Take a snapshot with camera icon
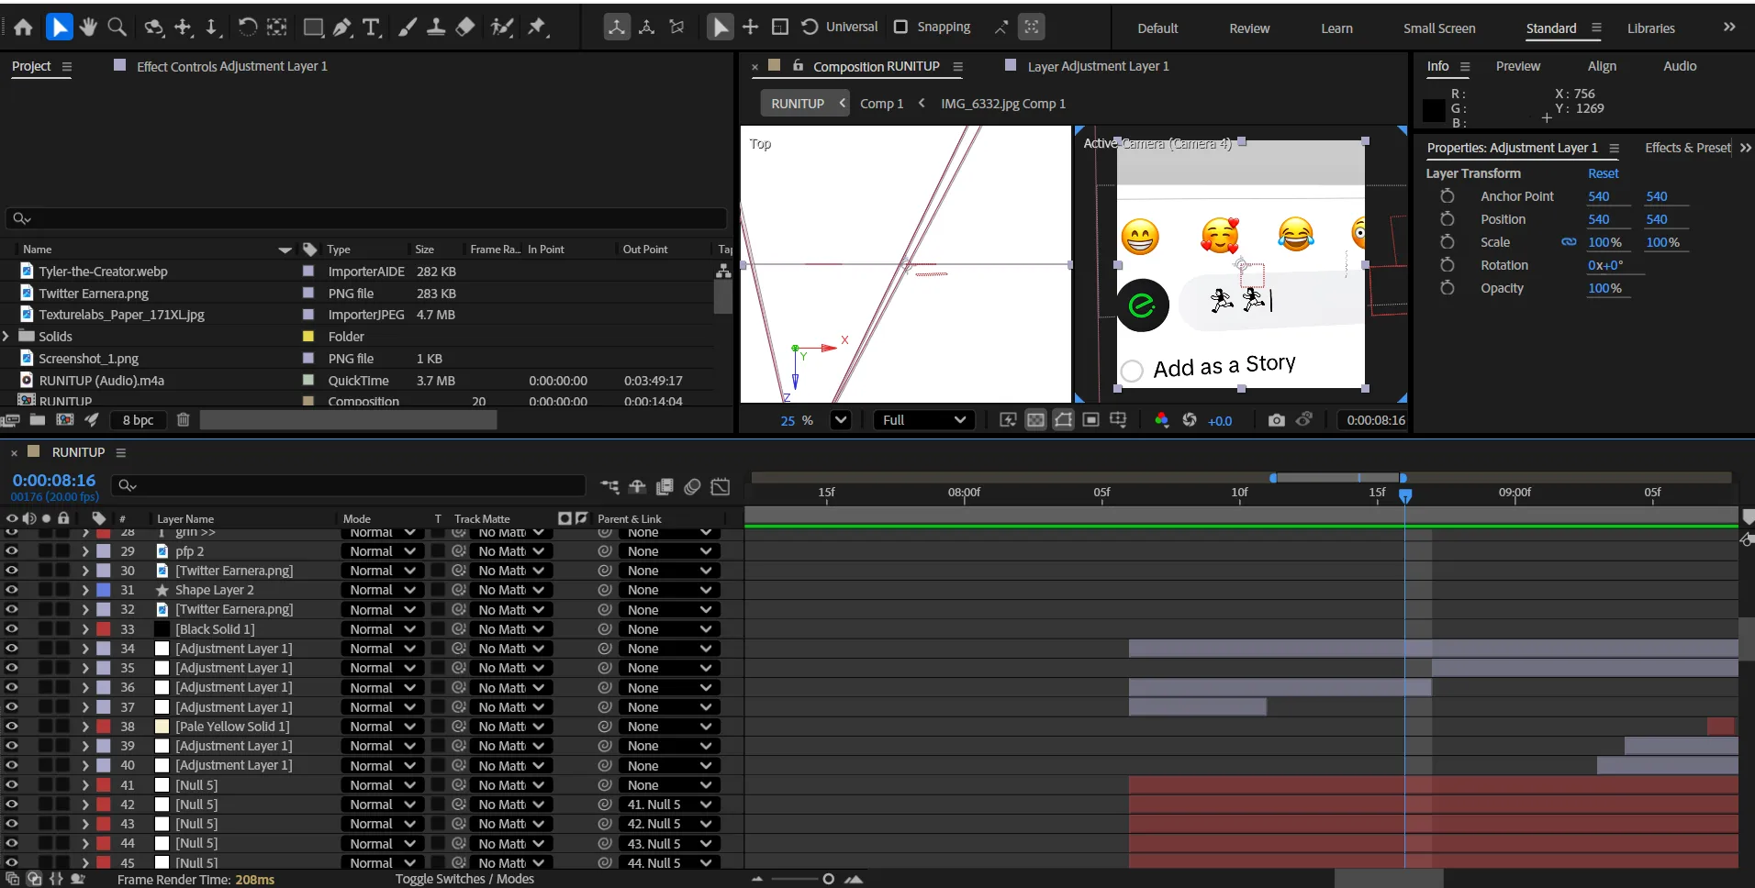Image resolution: width=1755 pixels, height=888 pixels. tap(1276, 420)
